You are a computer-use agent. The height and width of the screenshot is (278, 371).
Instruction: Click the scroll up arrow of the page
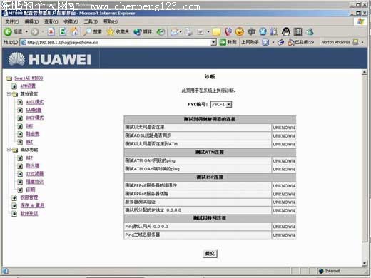click(x=365, y=73)
